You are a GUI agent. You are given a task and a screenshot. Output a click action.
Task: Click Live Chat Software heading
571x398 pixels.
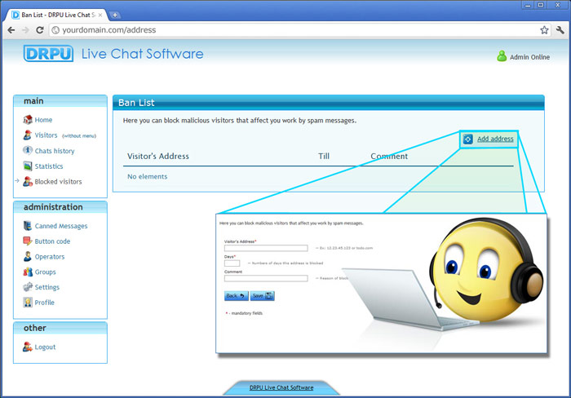coord(143,54)
